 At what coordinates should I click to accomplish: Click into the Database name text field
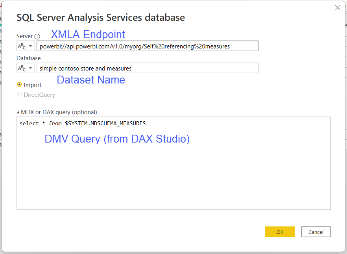coord(147,68)
